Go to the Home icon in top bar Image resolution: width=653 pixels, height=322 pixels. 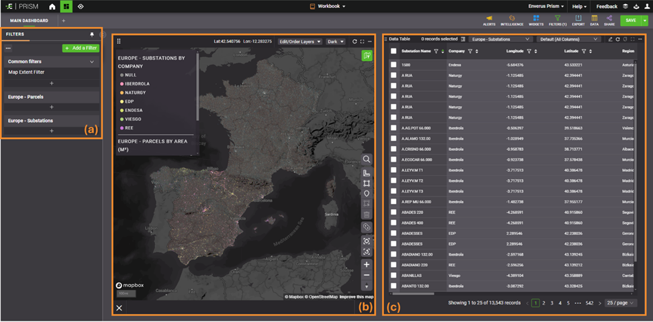click(x=52, y=6)
